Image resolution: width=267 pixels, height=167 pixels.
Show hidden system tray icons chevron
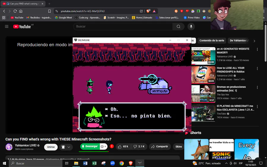pyautogui.click(x=226, y=163)
